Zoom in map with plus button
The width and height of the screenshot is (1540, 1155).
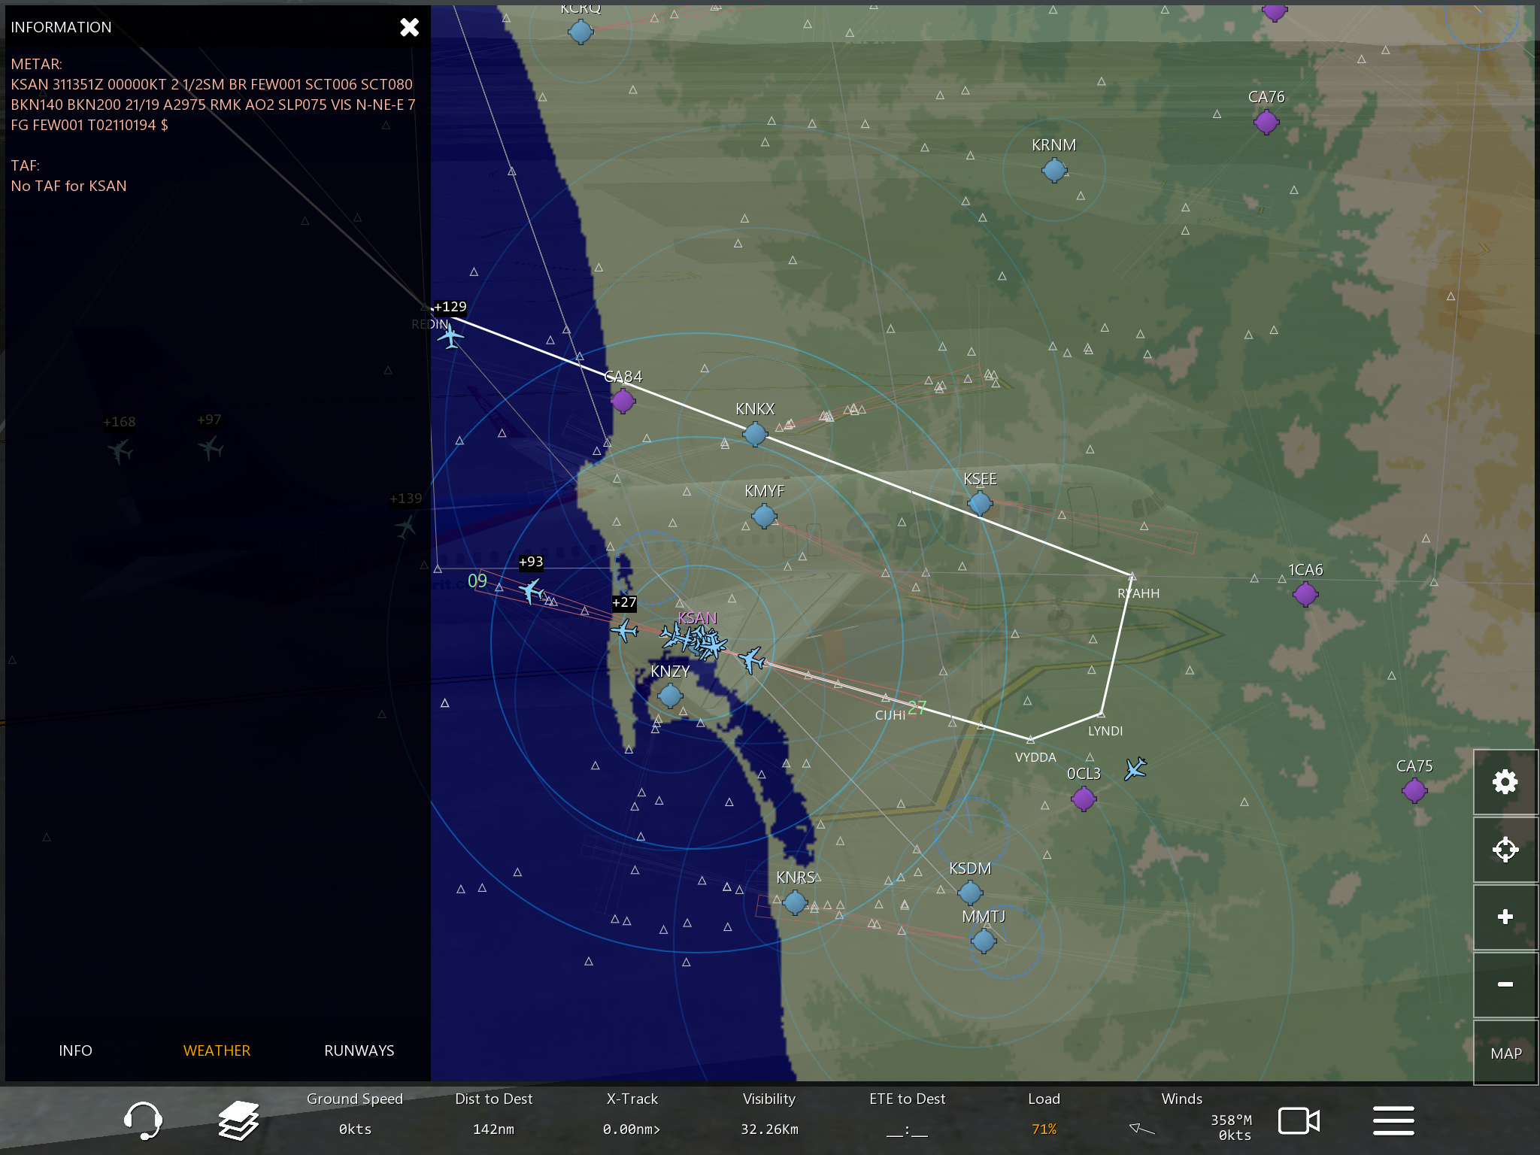[x=1505, y=917]
